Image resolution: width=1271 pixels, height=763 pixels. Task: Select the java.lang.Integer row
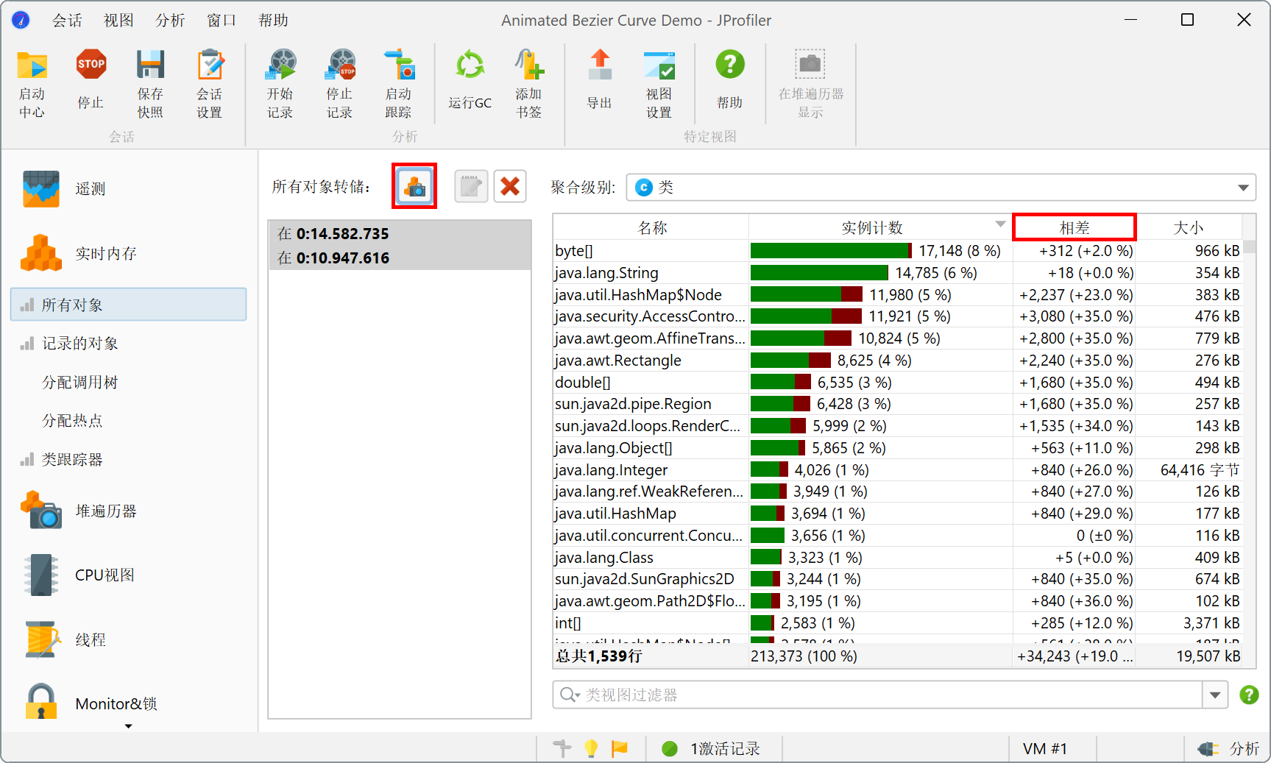point(897,470)
